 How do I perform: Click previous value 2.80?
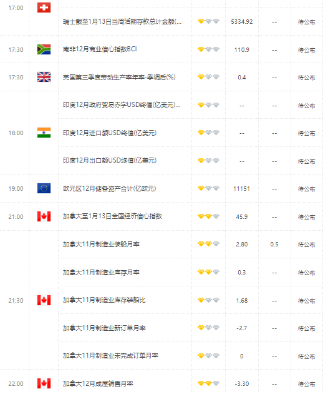tap(242, 245)
